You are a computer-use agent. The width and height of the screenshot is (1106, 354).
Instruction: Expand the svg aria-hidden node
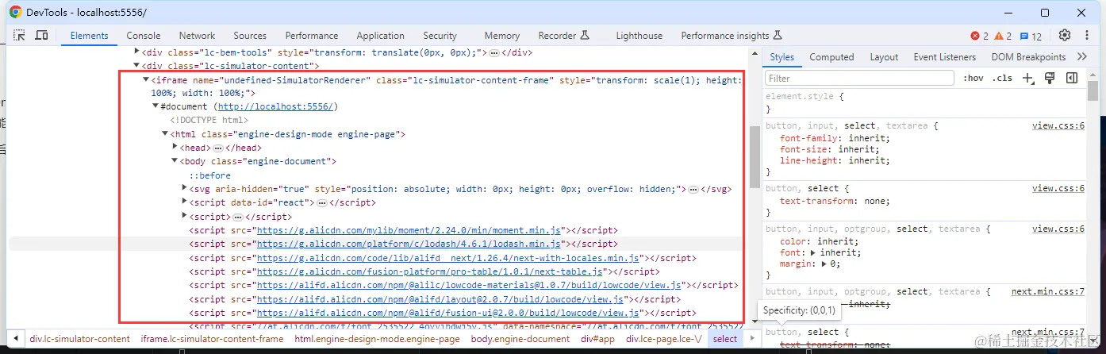[x=184, y=189]
